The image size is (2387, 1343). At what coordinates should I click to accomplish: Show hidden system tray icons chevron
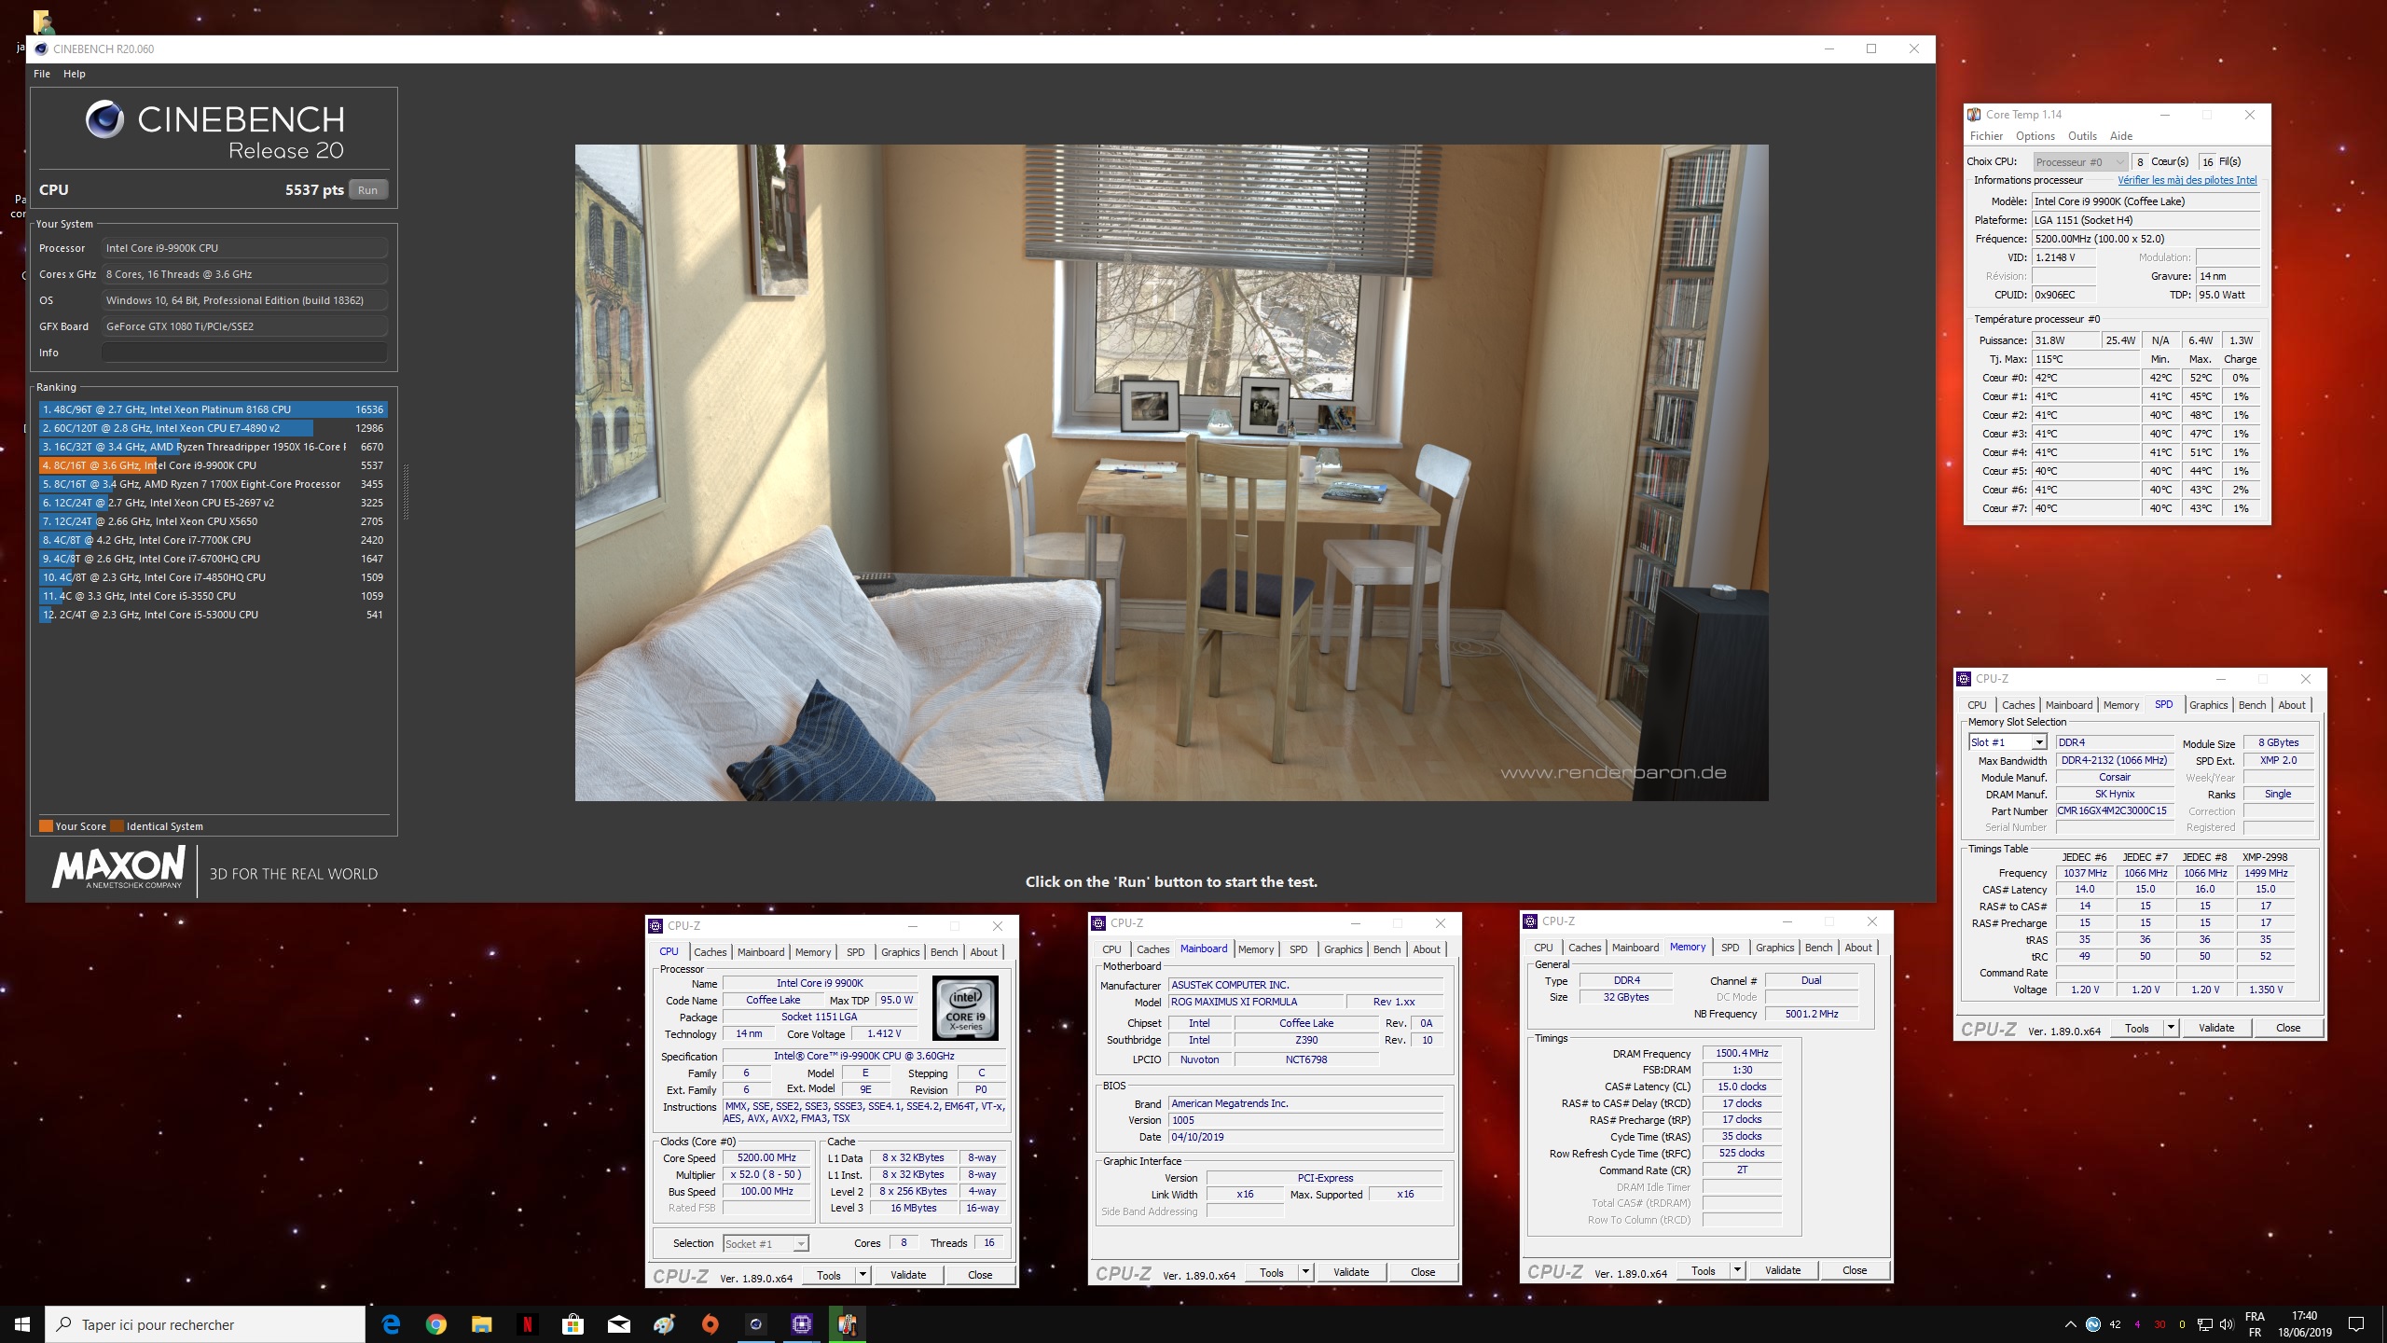[2070, 1324]
